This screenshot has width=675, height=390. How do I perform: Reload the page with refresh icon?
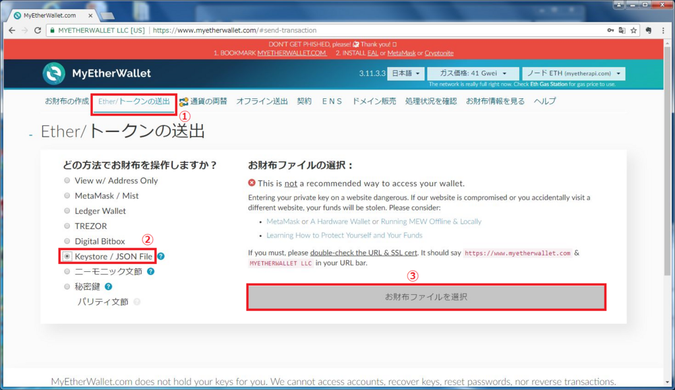38,30
